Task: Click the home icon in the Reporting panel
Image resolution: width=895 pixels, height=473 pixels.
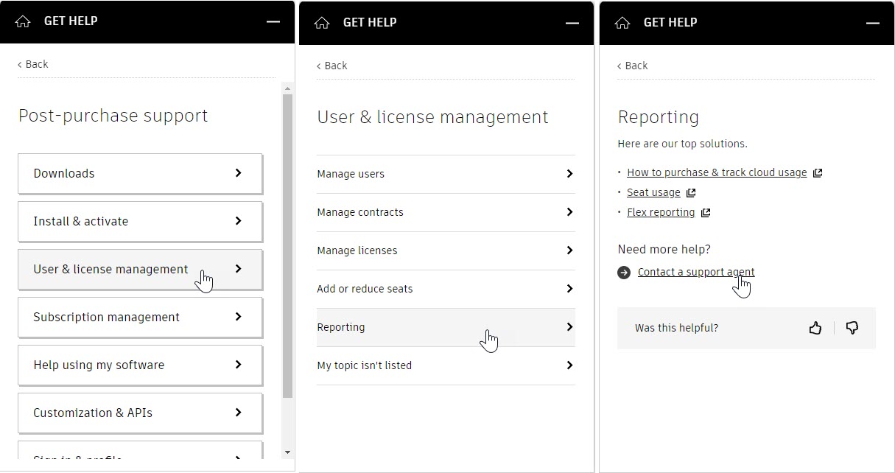Action: 622,23
